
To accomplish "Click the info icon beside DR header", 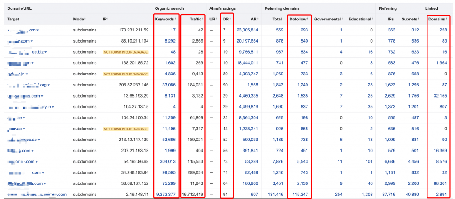I will pos(231,19).
